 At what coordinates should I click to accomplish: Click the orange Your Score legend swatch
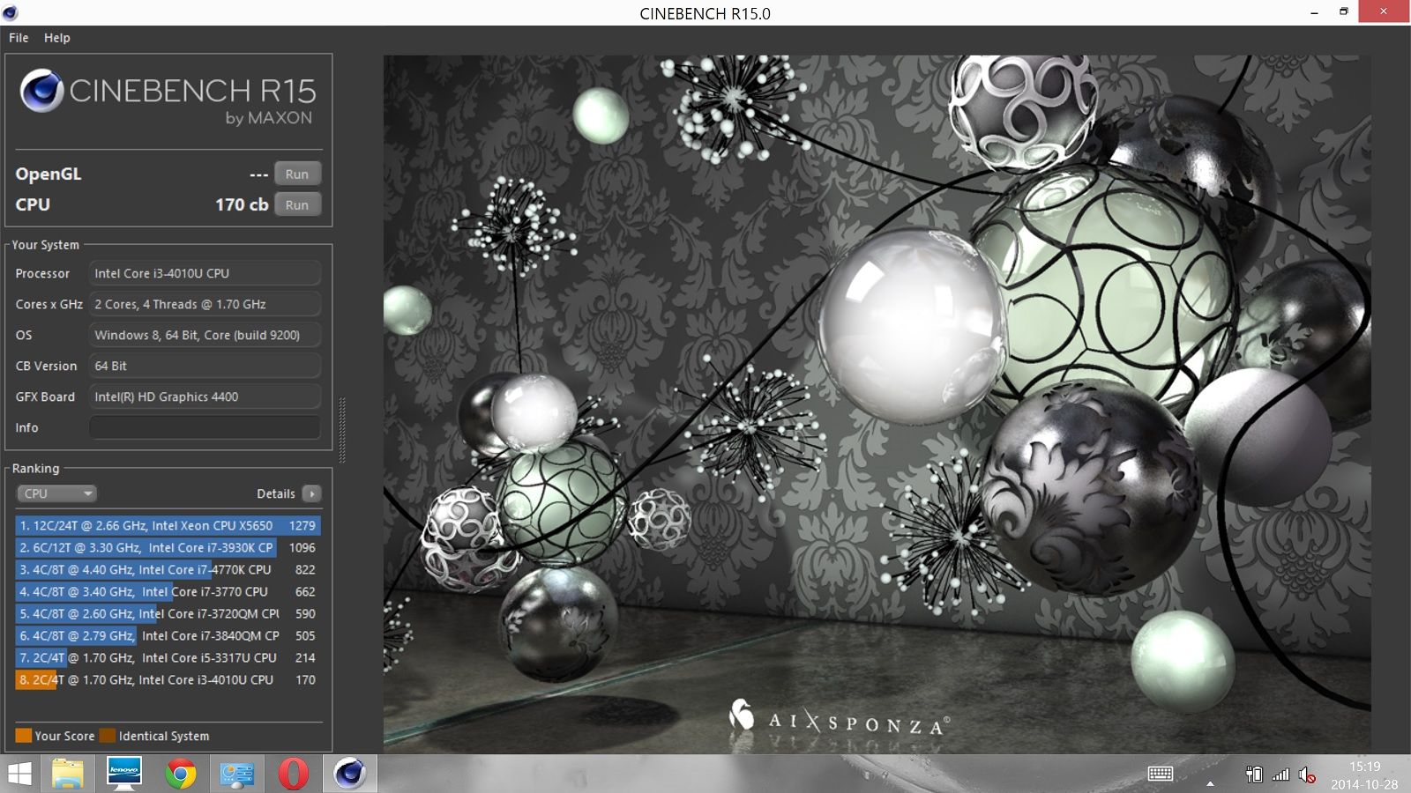(24, 736)
